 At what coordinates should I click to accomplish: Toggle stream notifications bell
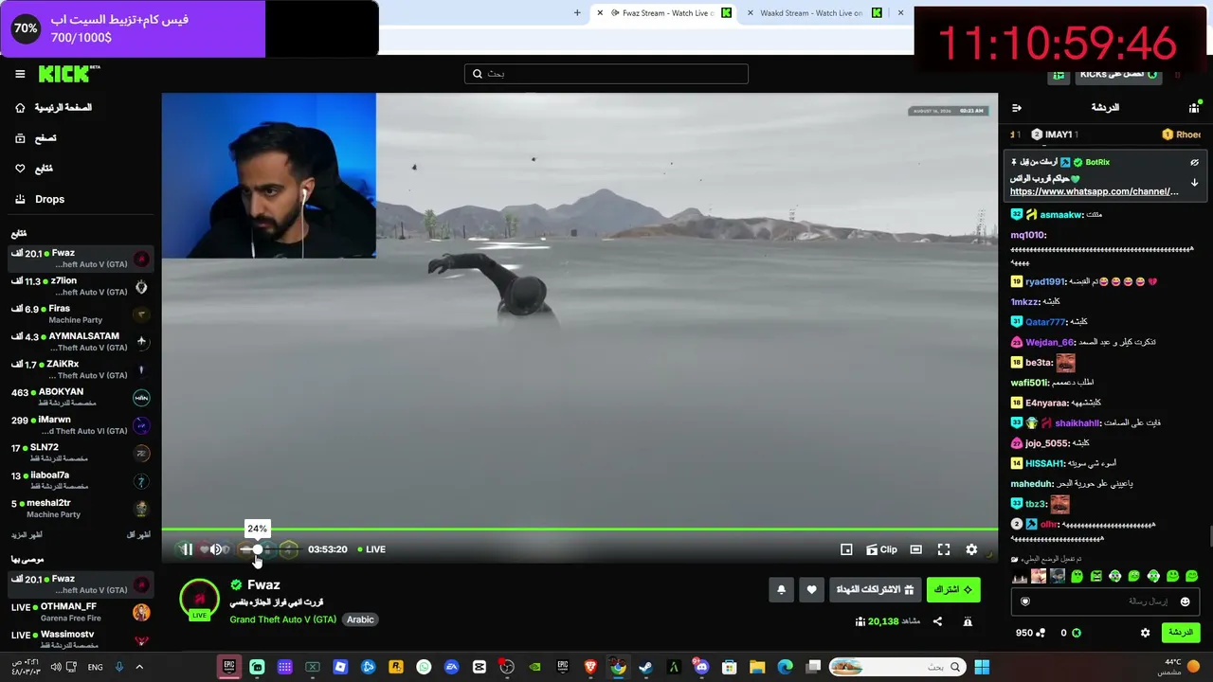[781, 590]
